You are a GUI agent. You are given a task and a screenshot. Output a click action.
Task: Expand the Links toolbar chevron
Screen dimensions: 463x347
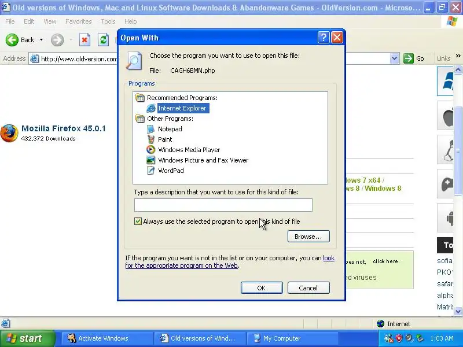[458, 56]
